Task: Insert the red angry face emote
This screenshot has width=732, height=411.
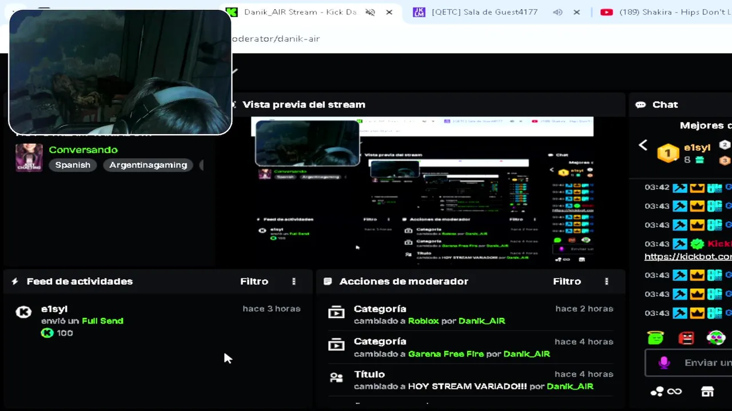Action: point(686,338)
